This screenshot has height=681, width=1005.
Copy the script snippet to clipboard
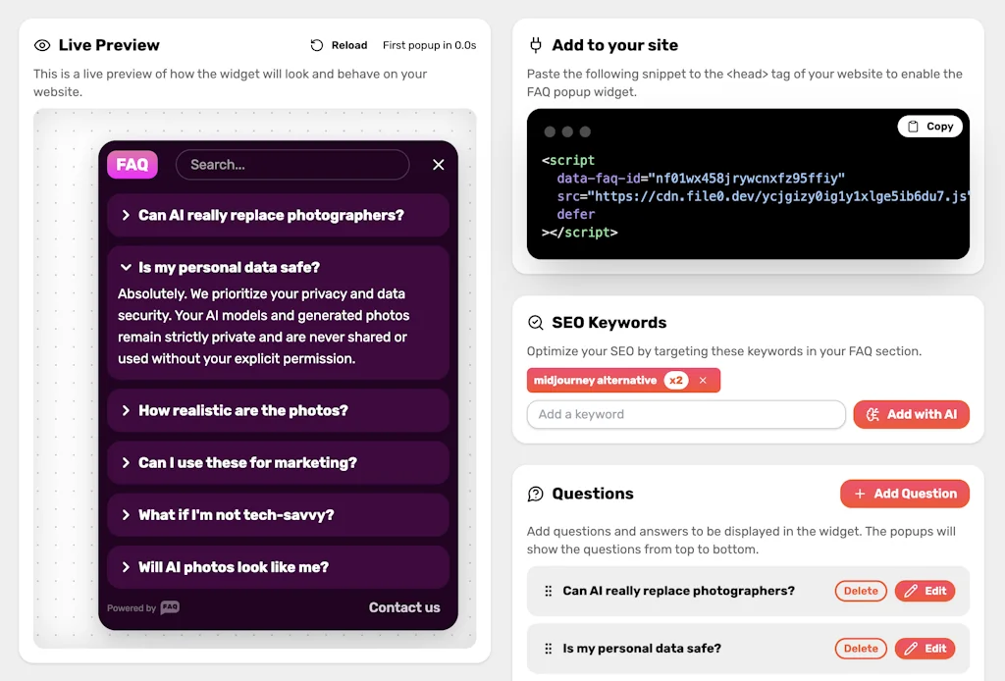[x=930, y=127]
